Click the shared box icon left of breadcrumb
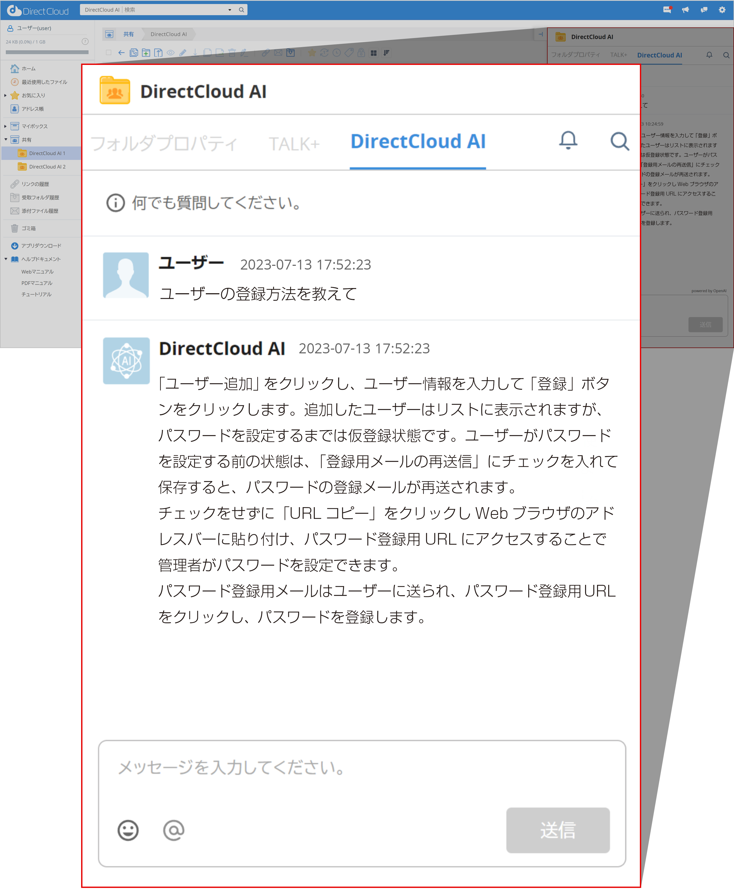734x889 pixels. 110,34
